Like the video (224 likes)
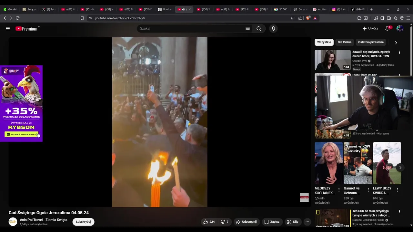Viewport: 413px width, 232px height. click(x=209, y=222)
